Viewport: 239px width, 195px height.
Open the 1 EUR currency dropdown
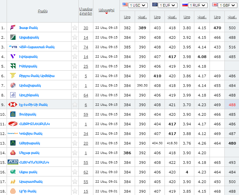168,5
